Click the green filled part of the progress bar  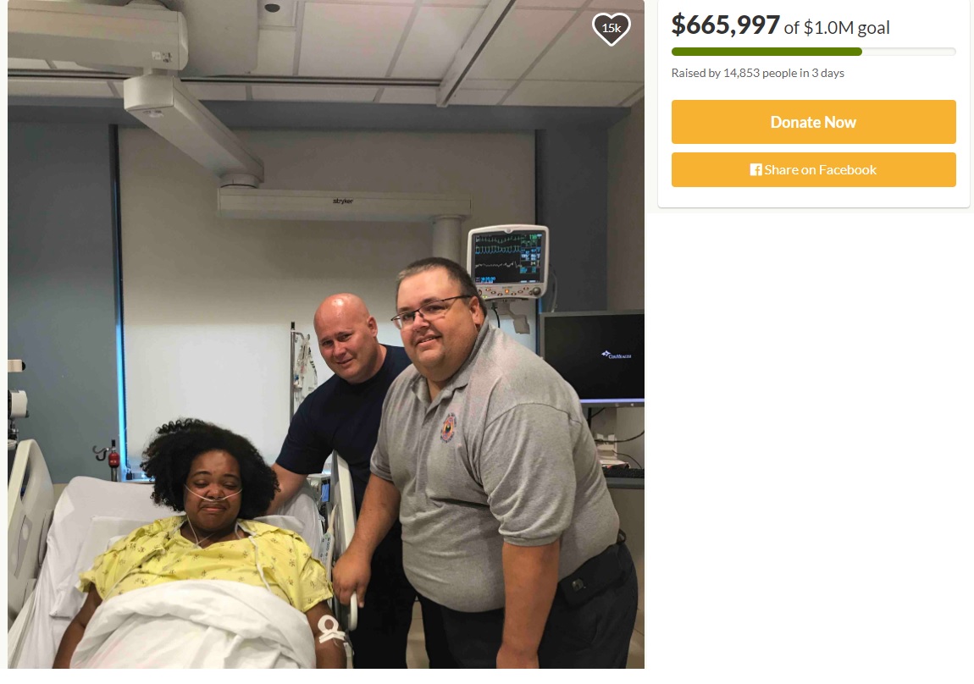[x=766, y=52]
